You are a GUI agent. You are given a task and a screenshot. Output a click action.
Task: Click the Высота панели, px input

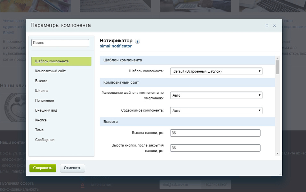pos(215,133)
